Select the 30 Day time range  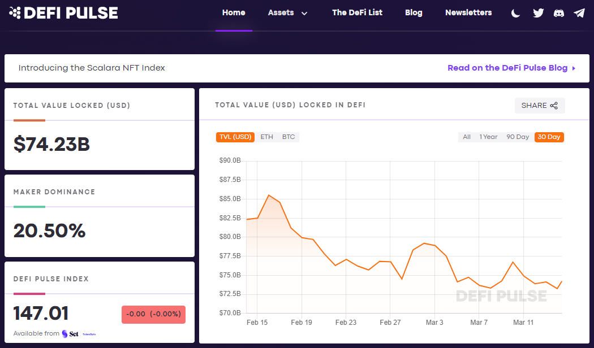[x=549, y=137]
